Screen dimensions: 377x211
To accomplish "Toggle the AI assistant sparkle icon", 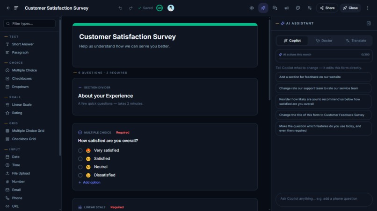I will [263, 8].
